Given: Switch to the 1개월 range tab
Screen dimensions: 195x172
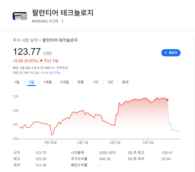Looking at the screenshot, I should [47, 82].
